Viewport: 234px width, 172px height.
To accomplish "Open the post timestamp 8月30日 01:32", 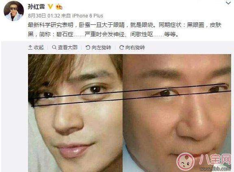I will (x=44, y=16).
